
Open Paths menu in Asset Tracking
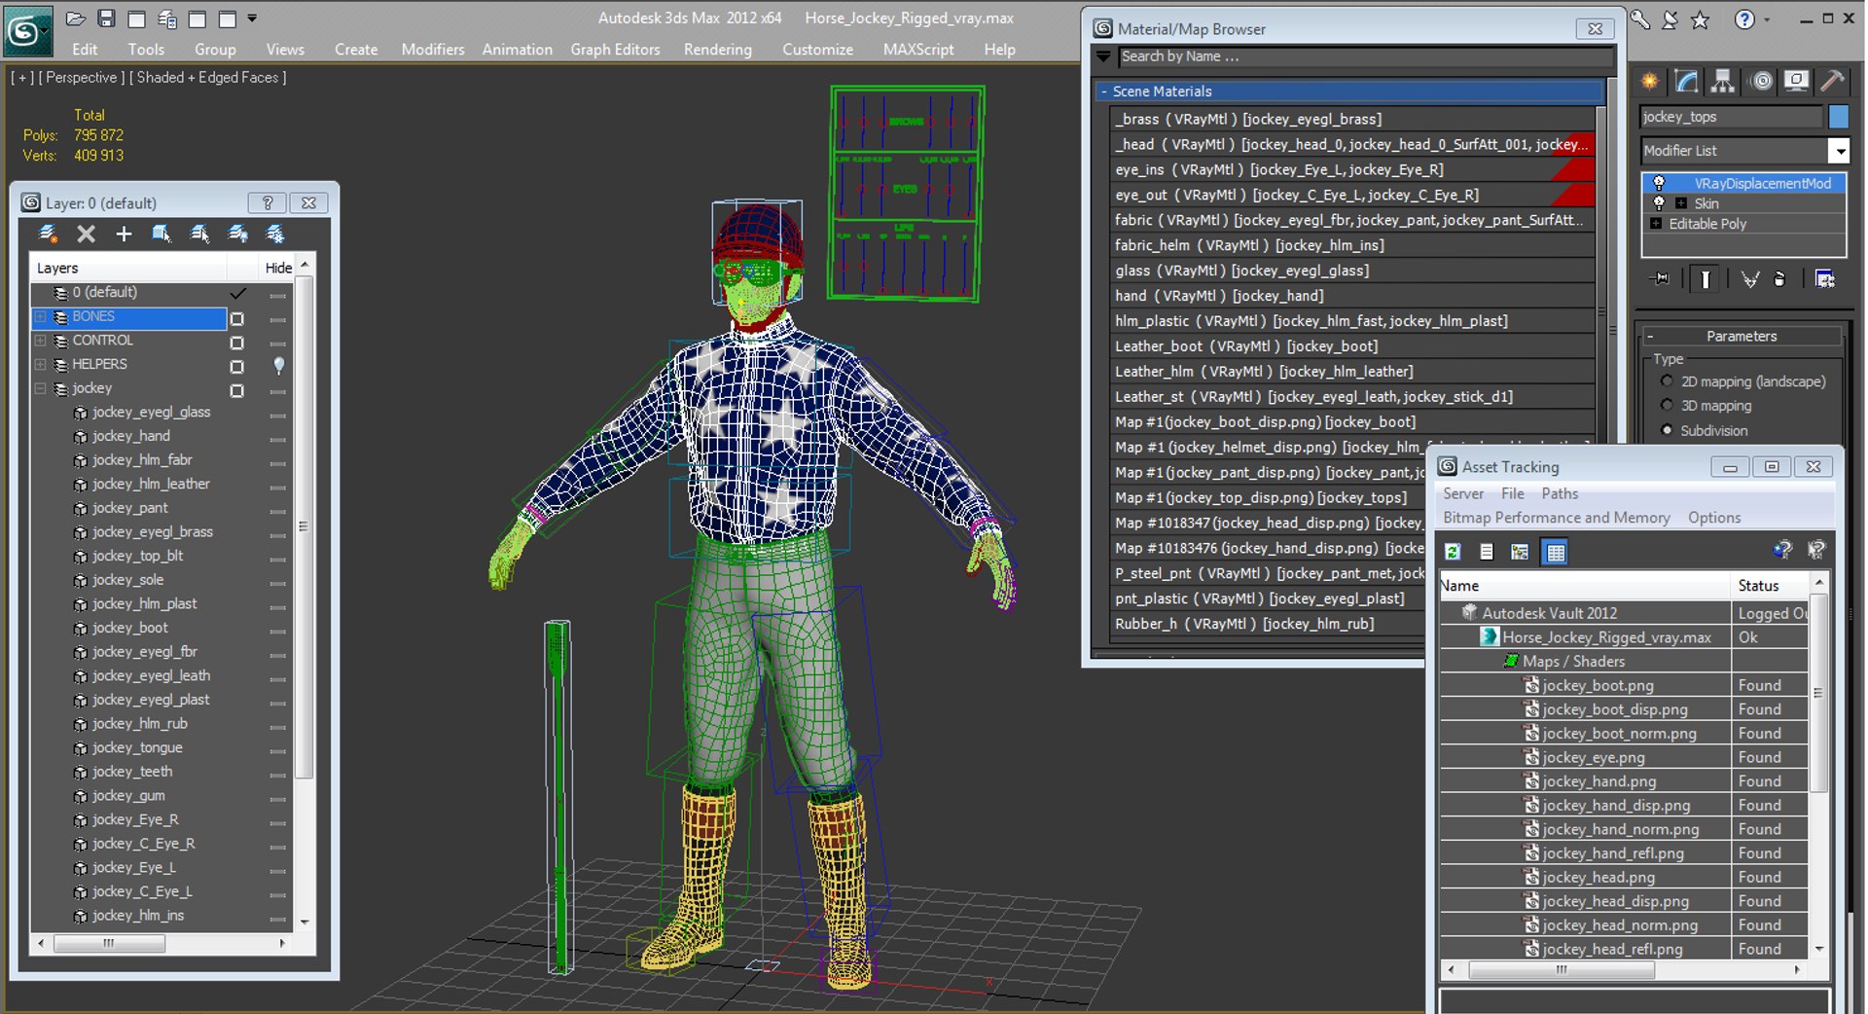pos(1560,493)
